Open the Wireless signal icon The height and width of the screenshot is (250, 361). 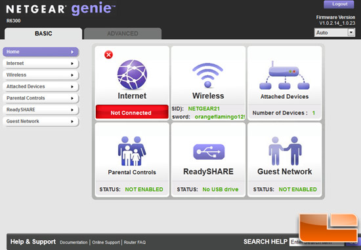(x=207, y=75)
